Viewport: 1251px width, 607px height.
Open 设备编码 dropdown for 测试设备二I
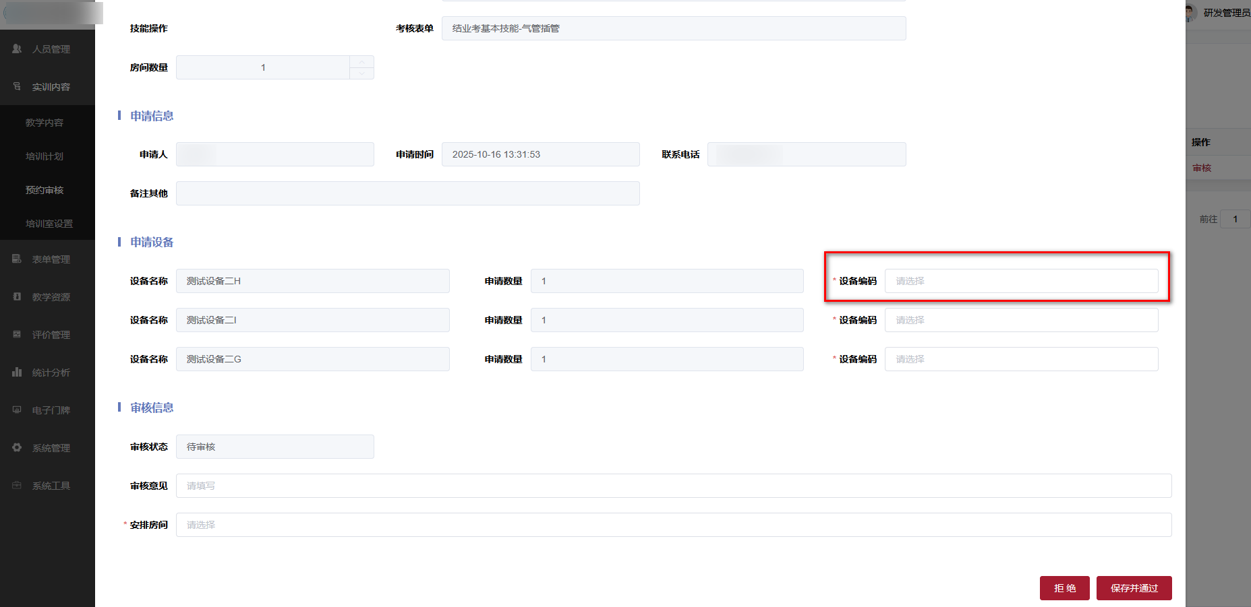[x=1021, y=320]
